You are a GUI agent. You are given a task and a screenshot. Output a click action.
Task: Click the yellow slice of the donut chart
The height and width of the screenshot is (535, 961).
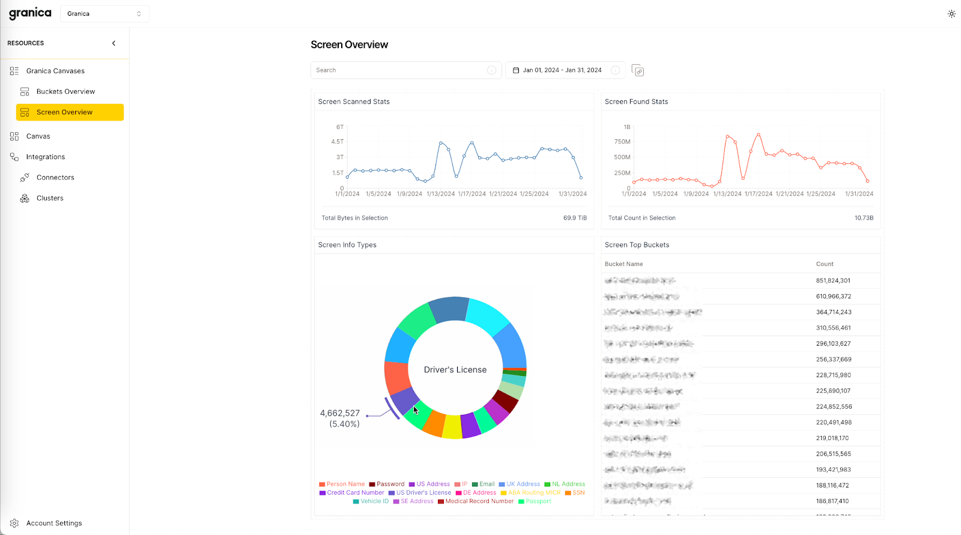452,426
